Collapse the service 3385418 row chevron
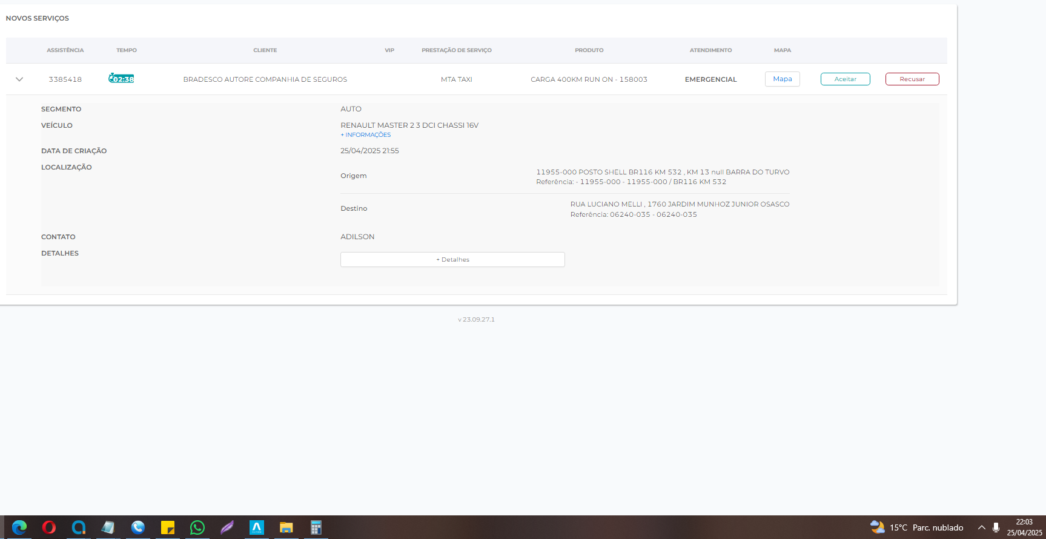Image resolution: width=1046 pixels, height=539 pixels. click(19, 79)
